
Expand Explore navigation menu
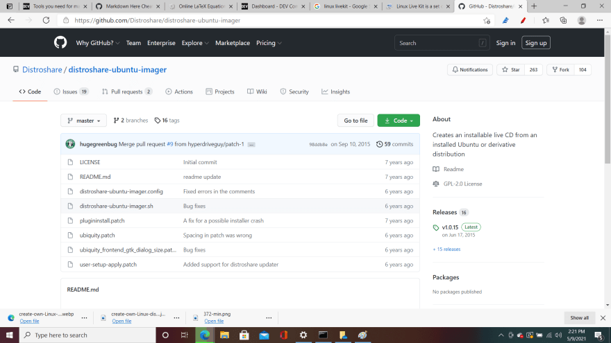pyautogui.click(x=195, y=43)
